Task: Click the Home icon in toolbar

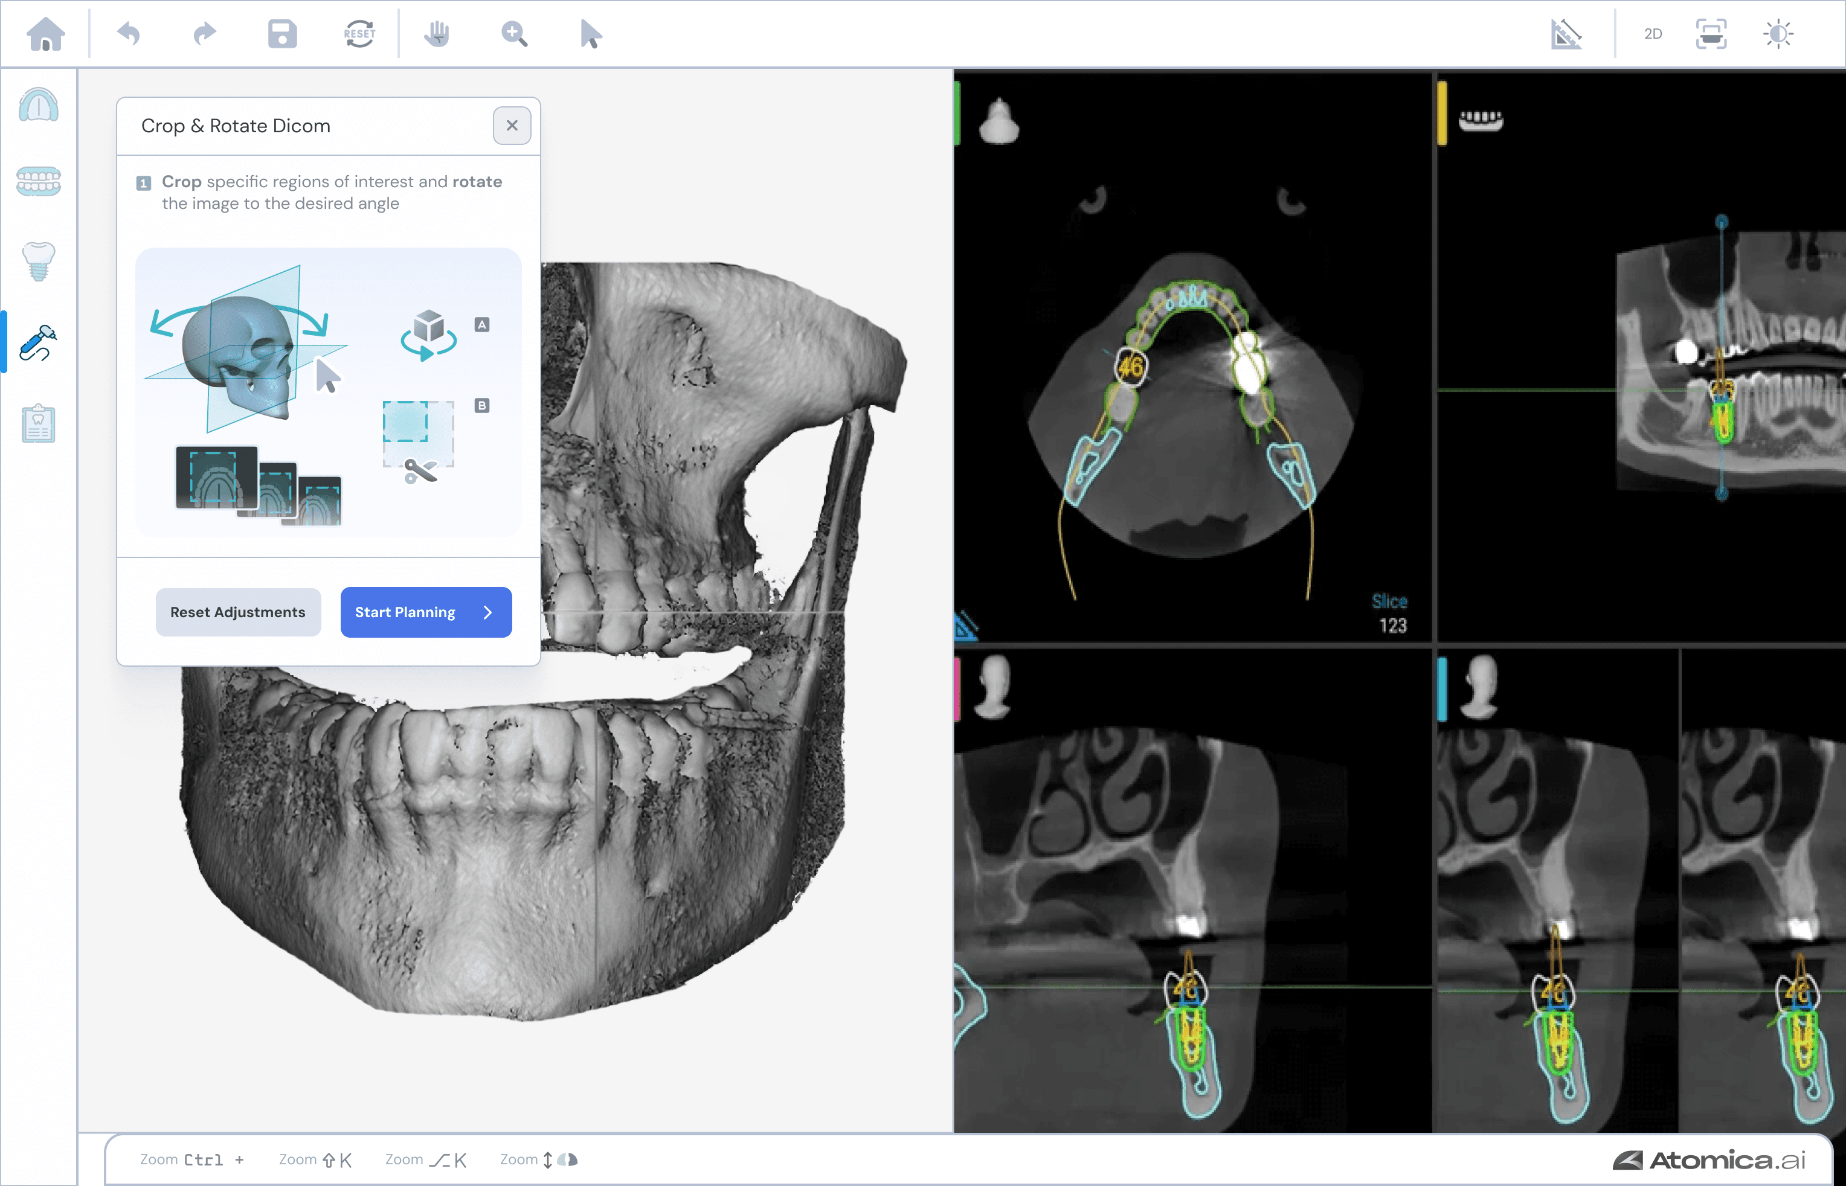Action: 45,34
